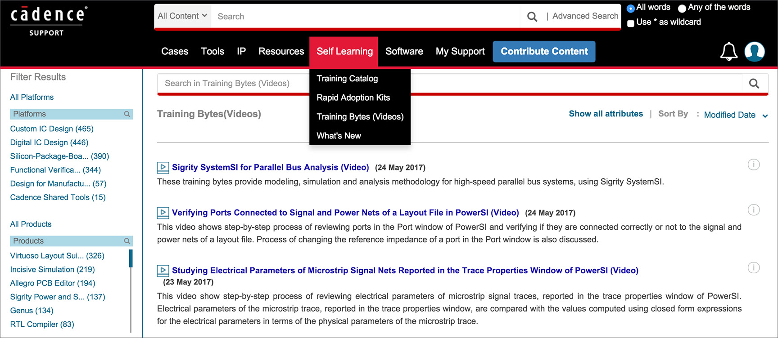Focus the main Search input field

point(365,16)
